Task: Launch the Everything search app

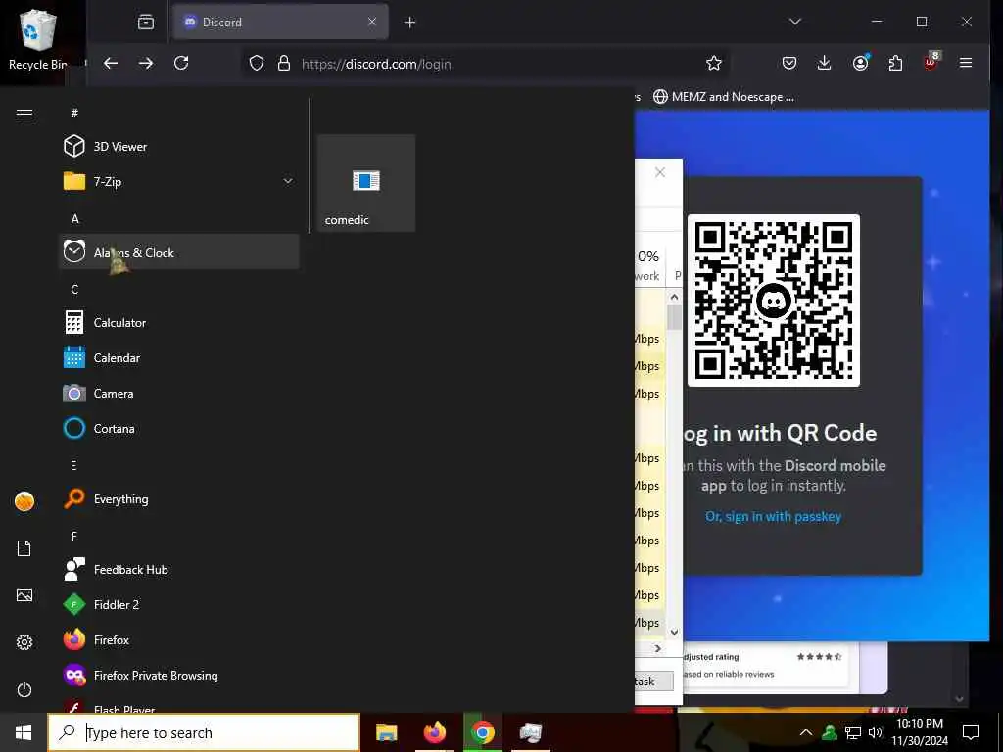Action: click(x=178, y=498)
